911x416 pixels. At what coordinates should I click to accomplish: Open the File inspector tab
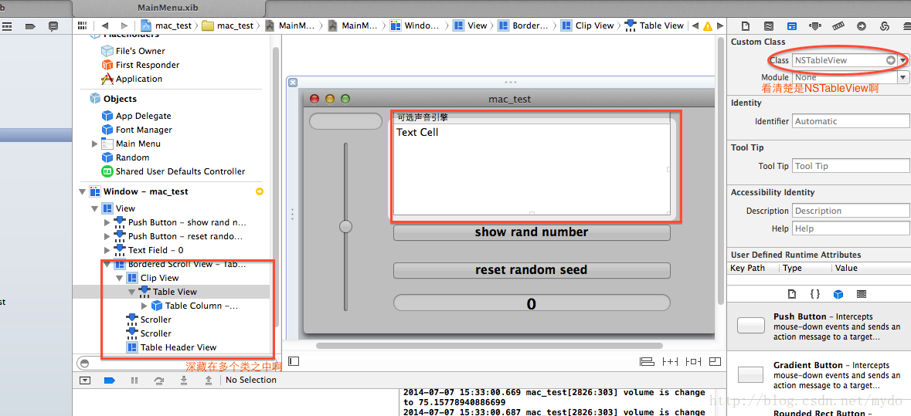(x=745, y=26)
